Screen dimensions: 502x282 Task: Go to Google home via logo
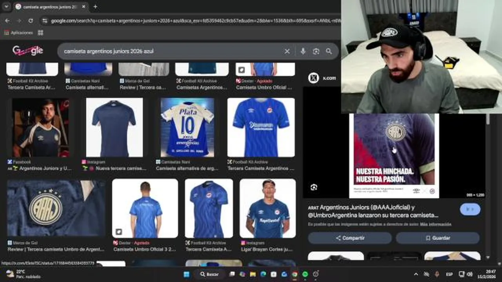tap(27, 51)
